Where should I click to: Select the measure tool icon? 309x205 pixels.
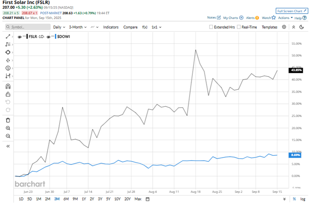point(8,76)
